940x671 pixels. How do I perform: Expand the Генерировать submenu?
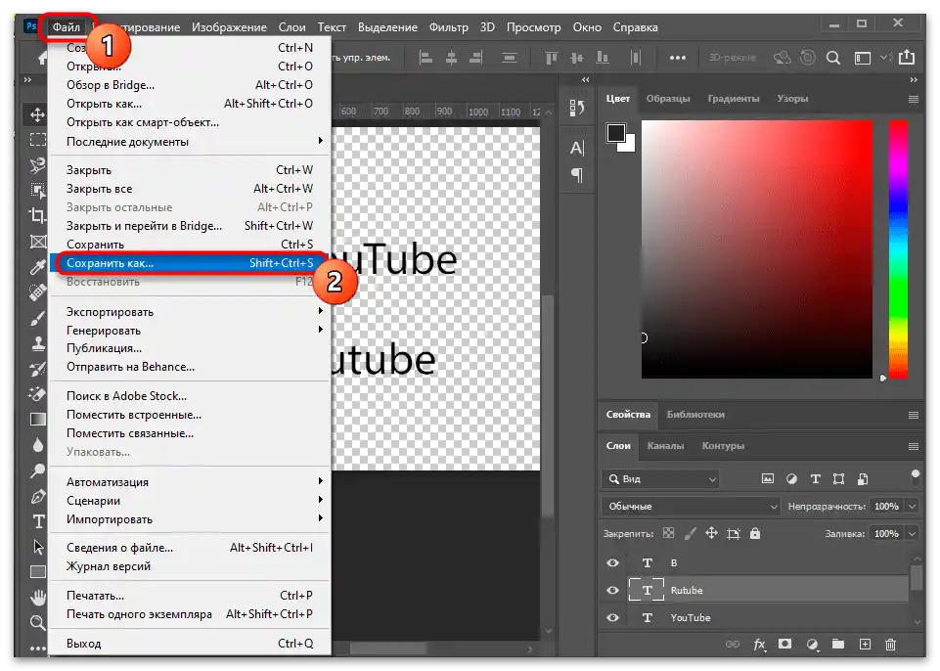[191, 330]
